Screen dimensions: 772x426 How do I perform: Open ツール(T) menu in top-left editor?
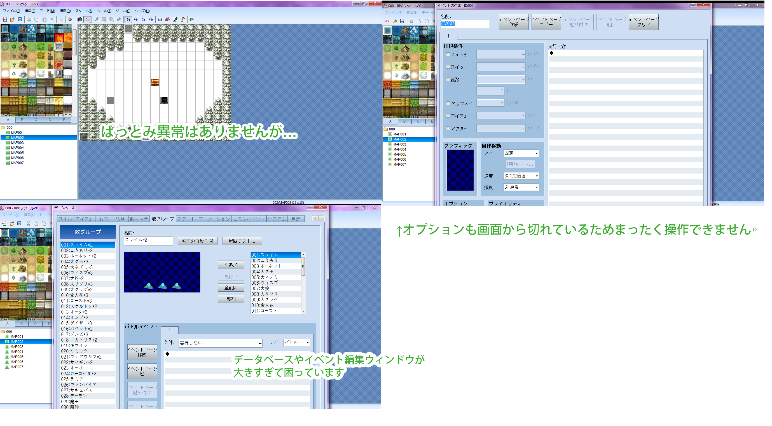[104, 11]
